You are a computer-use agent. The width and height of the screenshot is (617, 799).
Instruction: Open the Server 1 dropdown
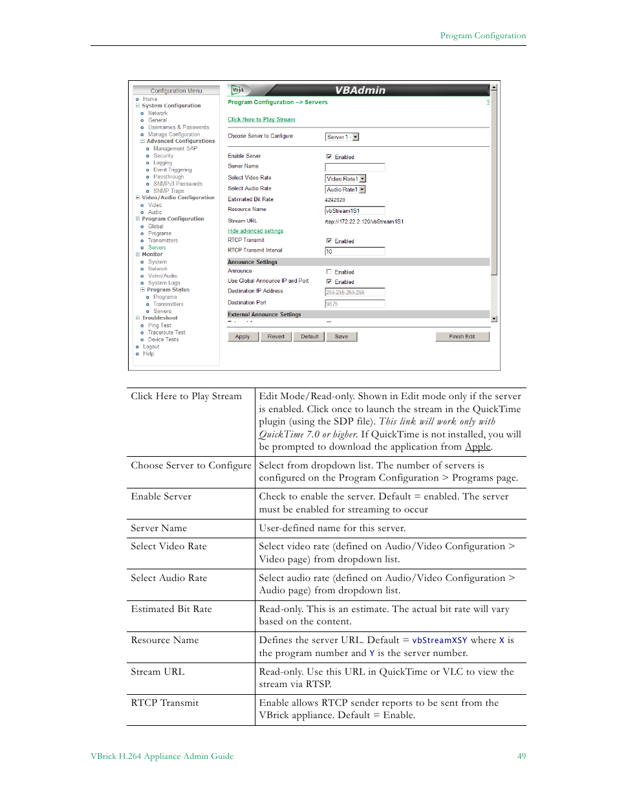point(341,137)
